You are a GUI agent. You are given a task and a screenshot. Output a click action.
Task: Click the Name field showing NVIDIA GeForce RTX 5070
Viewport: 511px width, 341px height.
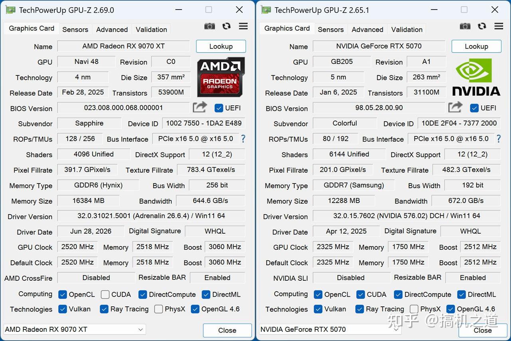pyautogui.click(x=379, y=46)
